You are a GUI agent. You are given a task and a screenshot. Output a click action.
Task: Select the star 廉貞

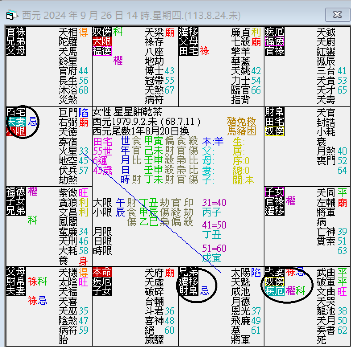click(x=241, y=33)
